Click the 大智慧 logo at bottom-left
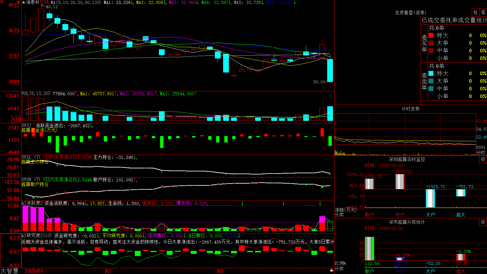 tap(9, 271)
